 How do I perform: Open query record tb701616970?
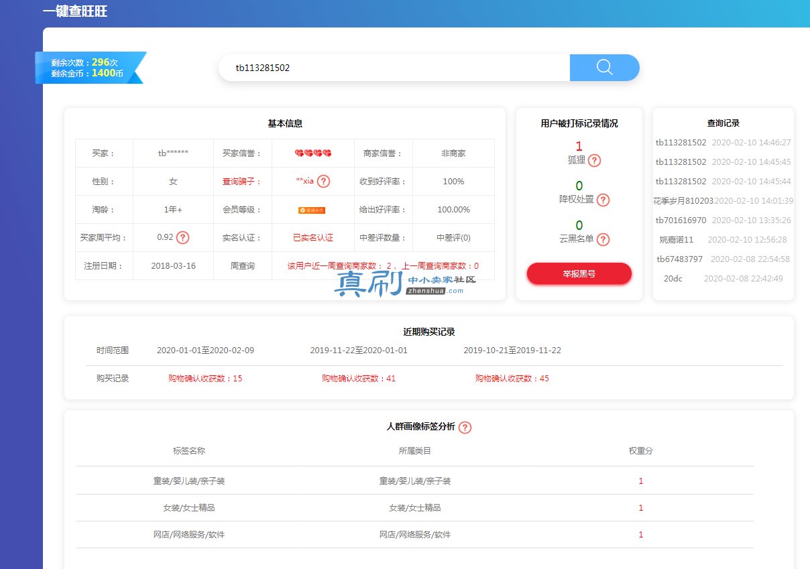(x=724, y=220)
